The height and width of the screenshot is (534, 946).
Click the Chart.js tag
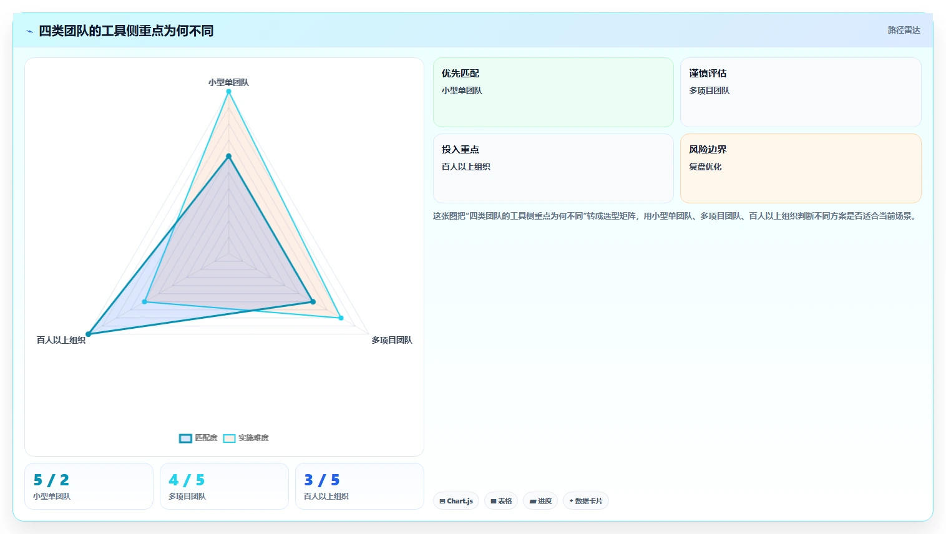coord(456,501)
